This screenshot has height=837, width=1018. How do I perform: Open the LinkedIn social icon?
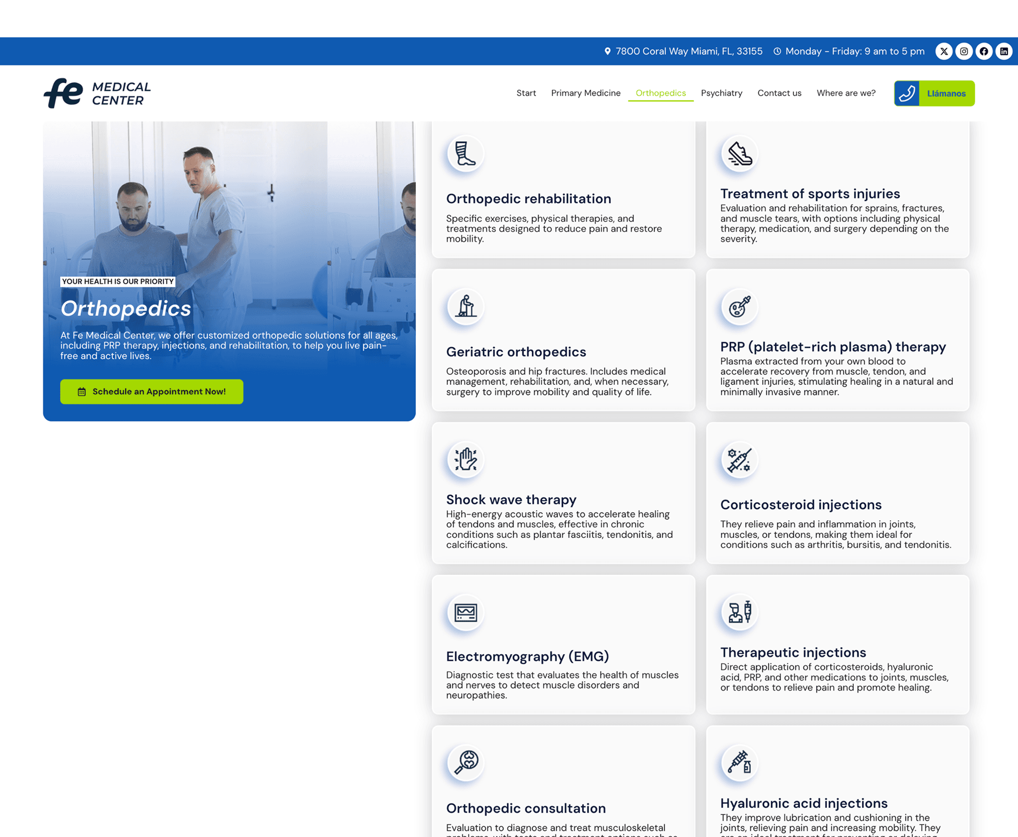(1004, 51)
